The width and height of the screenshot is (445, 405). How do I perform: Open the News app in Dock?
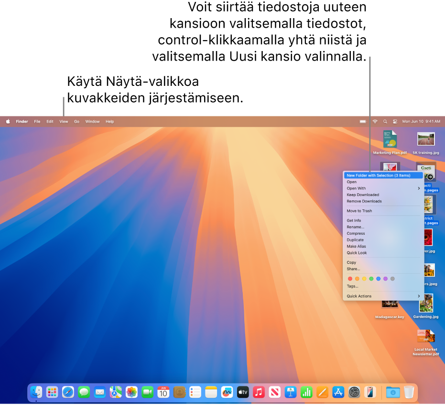pos(275,392)
